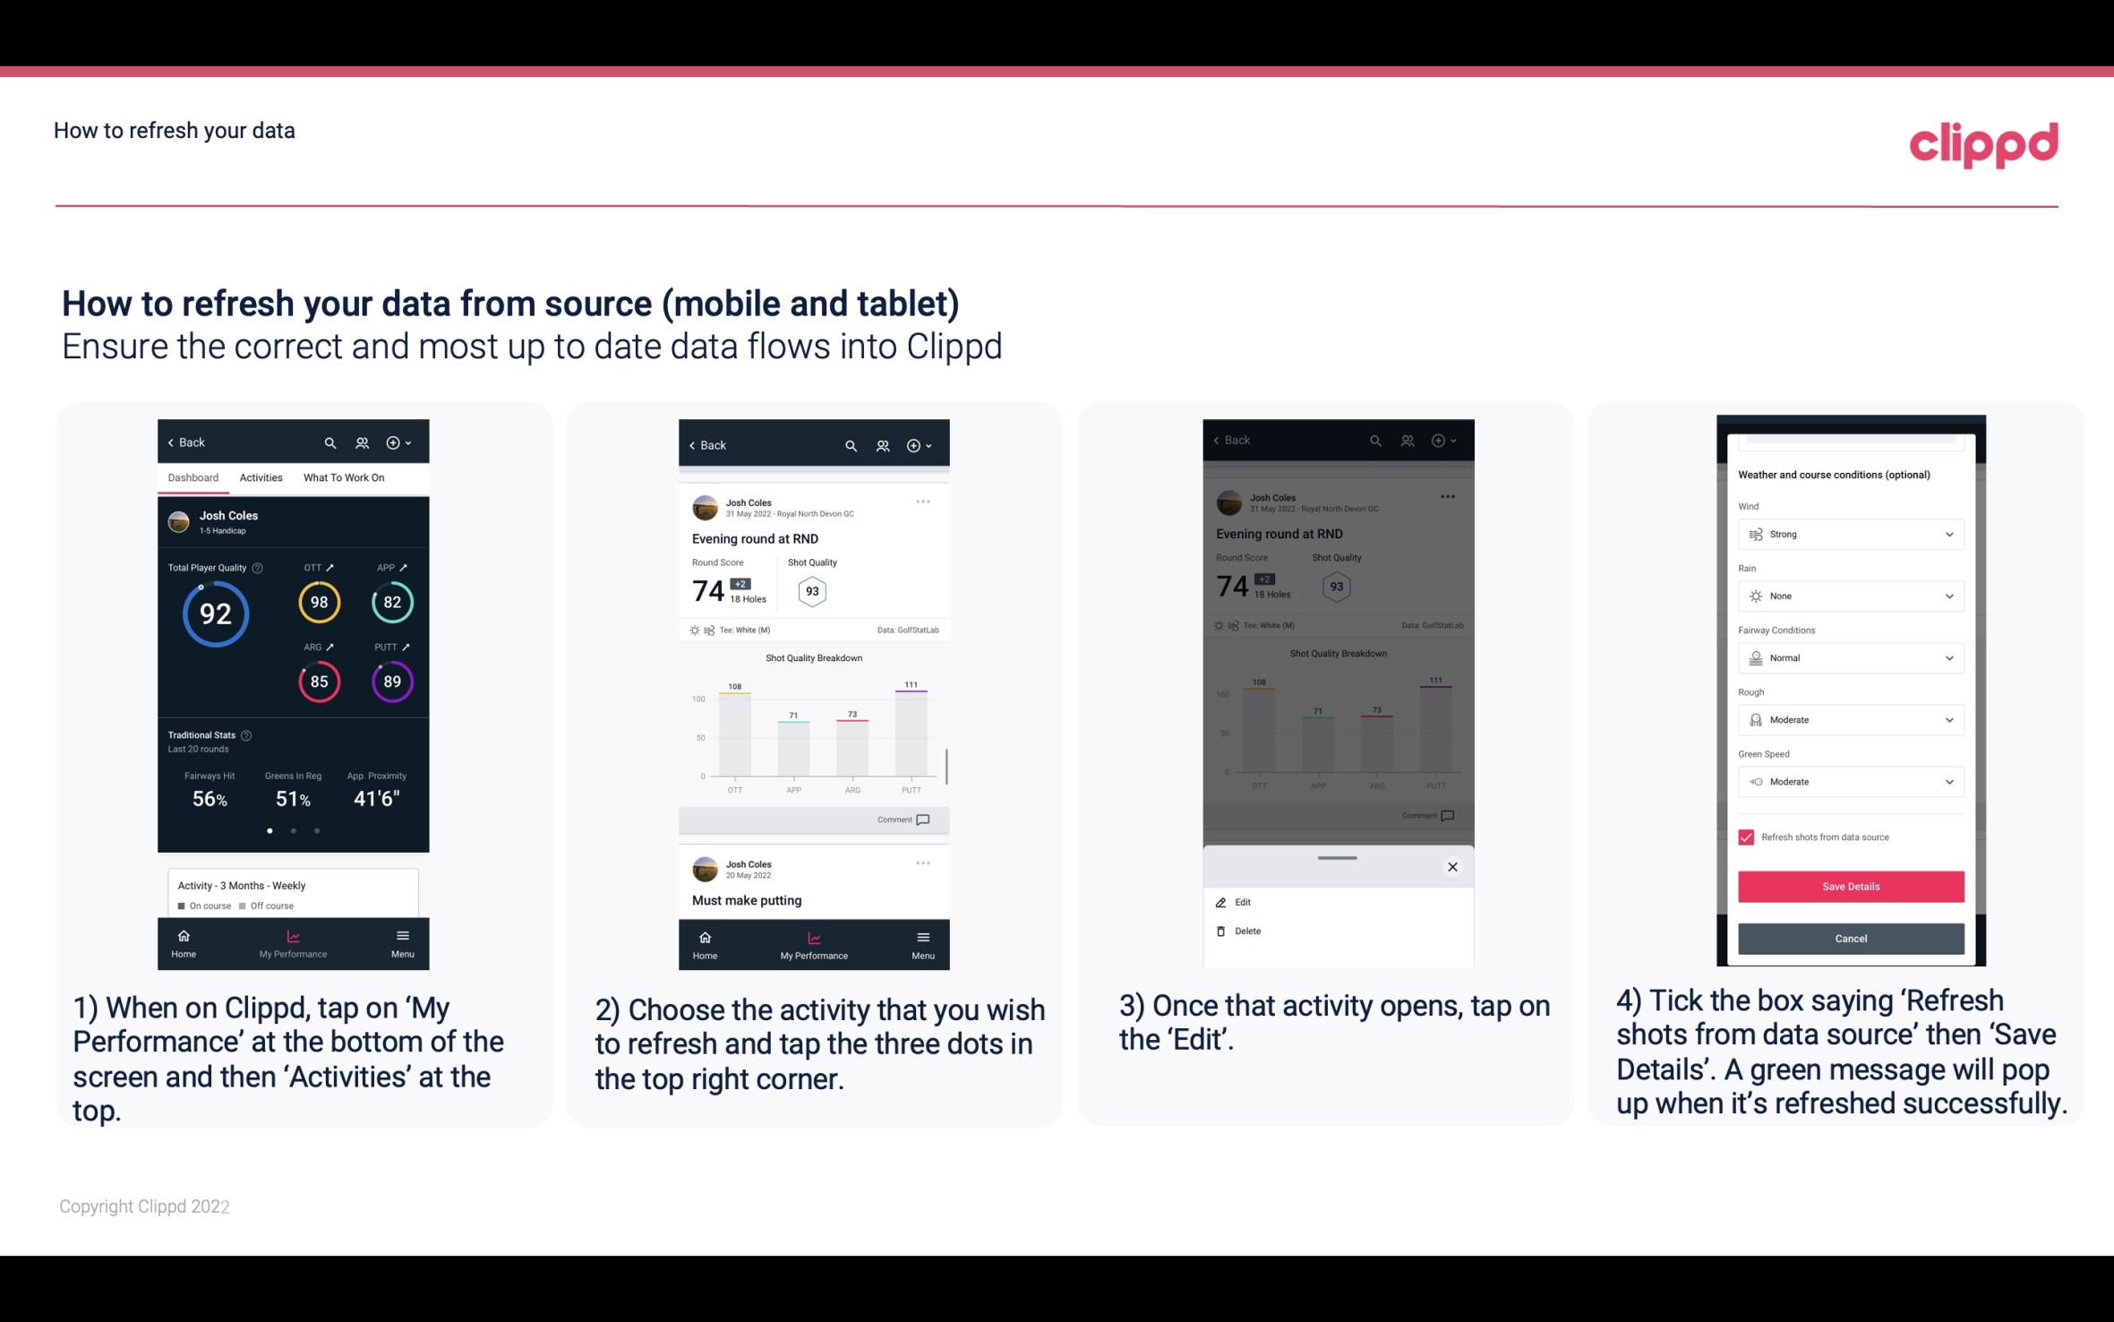Select the Green Speed dropdown
2114x1322 pixels.
1849,781
